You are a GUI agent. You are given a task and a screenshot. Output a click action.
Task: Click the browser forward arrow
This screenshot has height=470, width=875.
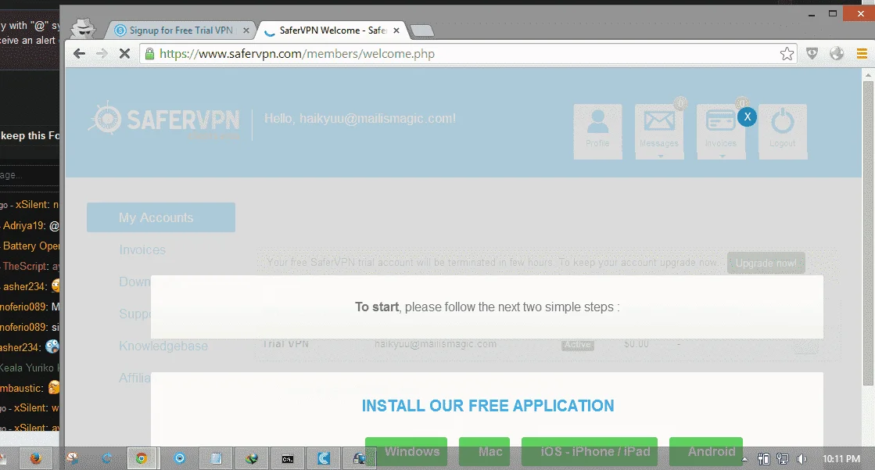[x=102, y=54]
